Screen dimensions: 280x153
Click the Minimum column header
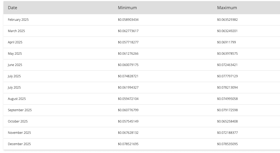(x=127, y=8)
